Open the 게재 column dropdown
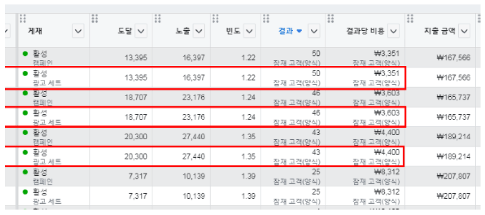Viewport: 485px width, 215px height. [78, 32]
